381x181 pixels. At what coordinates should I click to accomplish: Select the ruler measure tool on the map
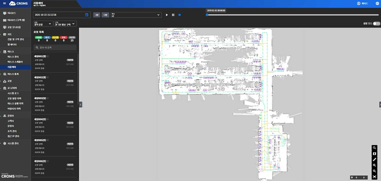[x=374, y=159]
